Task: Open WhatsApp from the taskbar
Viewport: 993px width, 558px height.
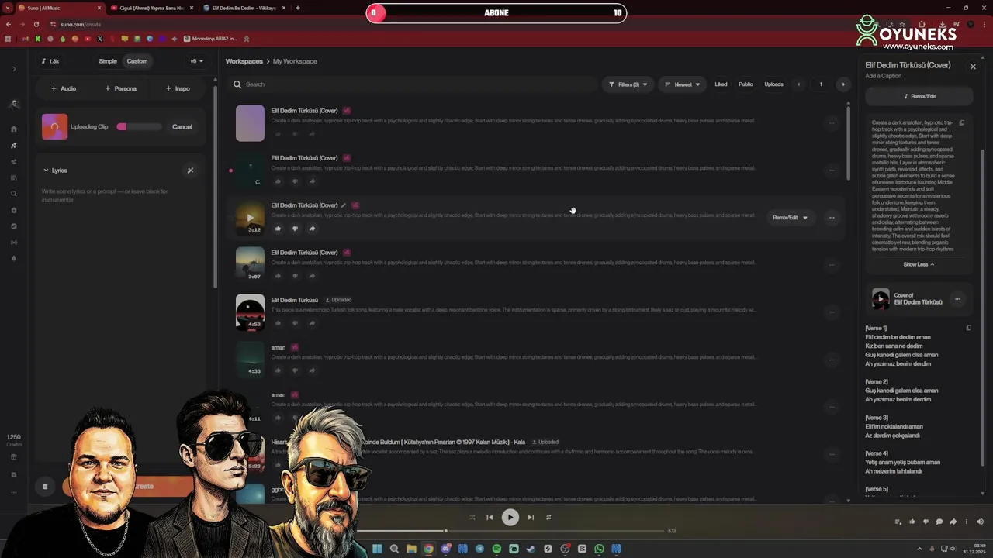Action: (x=599, y=549)
